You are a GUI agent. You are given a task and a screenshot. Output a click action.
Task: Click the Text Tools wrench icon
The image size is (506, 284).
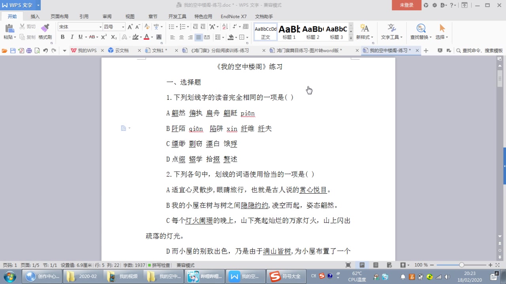pos(392,28)
